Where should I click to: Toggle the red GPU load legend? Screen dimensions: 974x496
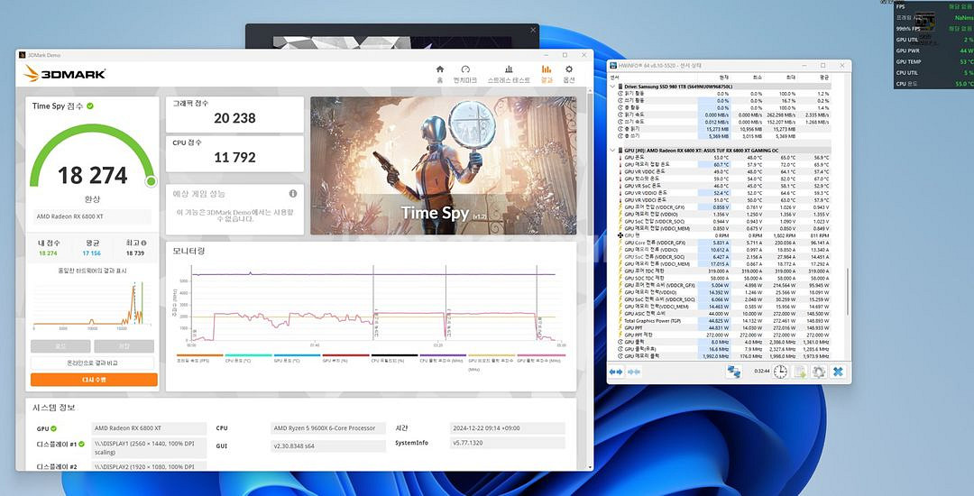(x=345, y=357)
